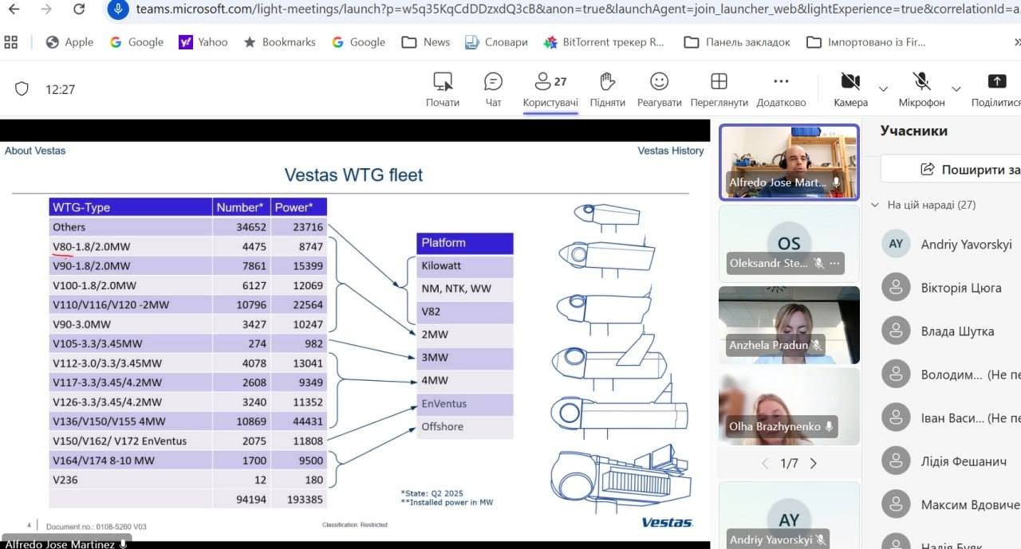Select the Користувачі participants tab

pos(550,89)
